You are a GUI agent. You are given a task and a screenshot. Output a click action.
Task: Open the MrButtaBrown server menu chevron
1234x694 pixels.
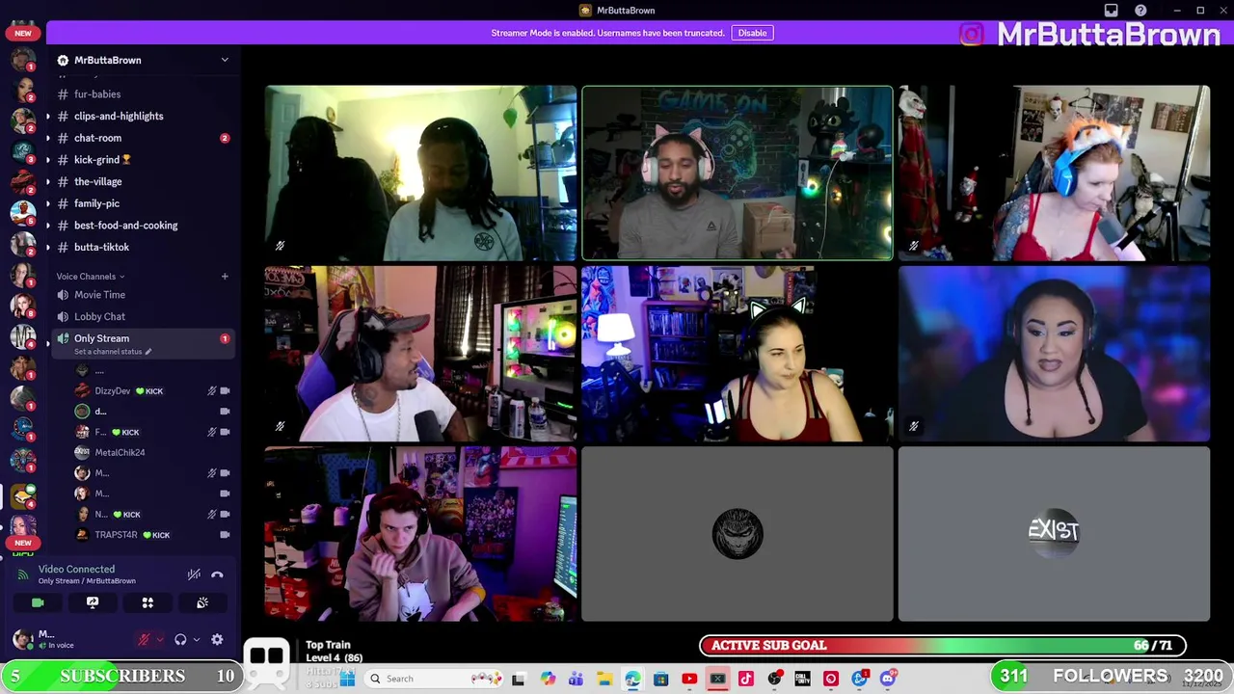(x=225, y=60)
